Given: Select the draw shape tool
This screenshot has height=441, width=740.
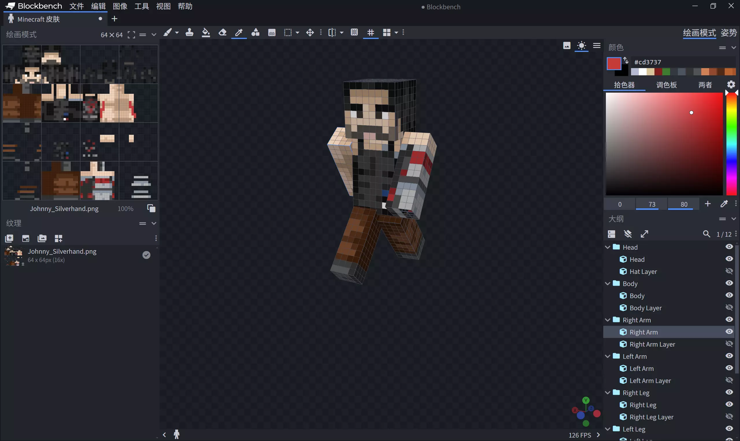Looking at the screenshot, I should [255, 32].
